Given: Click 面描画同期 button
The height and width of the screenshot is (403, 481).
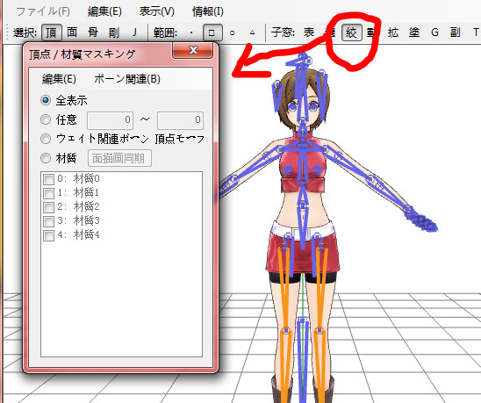Looking at the screenshot, I should coord(119,158).
